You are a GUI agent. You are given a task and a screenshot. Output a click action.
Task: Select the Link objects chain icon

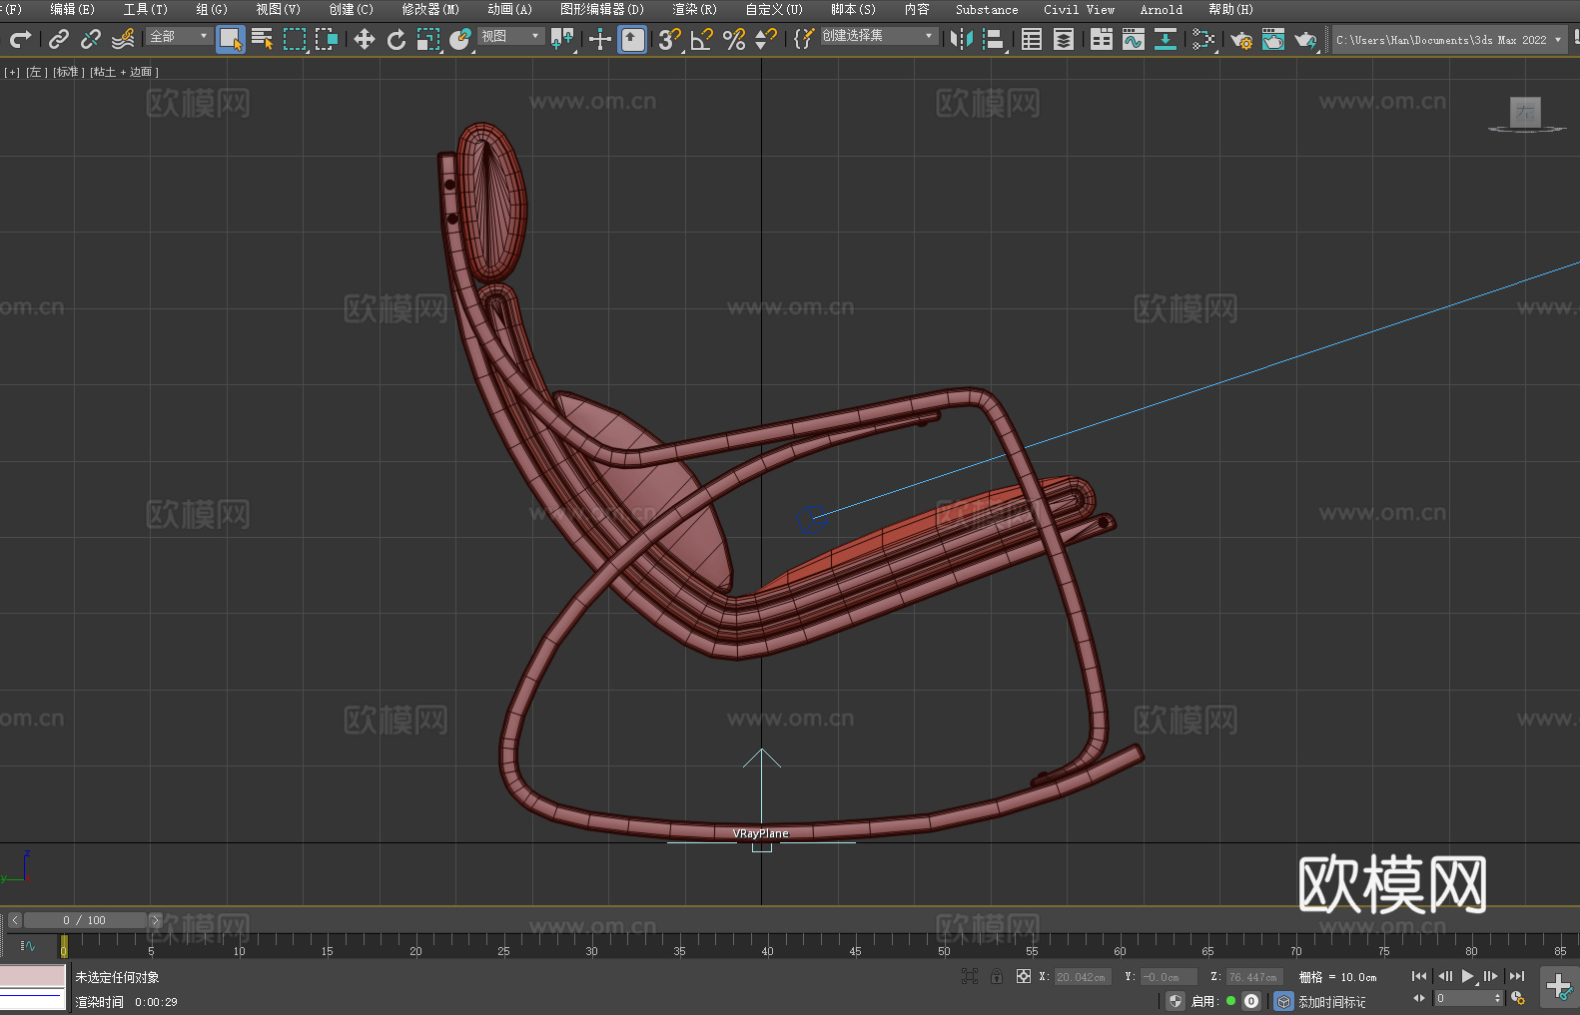pyautogui.click(x=59, y=39)
